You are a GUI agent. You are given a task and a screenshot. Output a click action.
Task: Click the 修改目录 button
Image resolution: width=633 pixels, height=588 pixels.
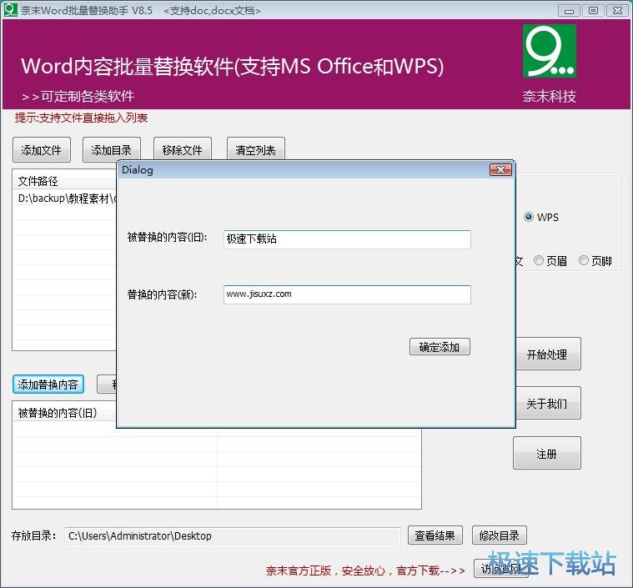coord(500,535)
